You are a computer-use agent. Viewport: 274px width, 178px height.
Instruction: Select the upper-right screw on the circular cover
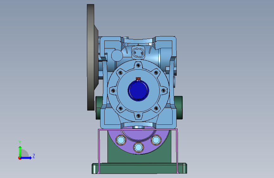[156, 73]
